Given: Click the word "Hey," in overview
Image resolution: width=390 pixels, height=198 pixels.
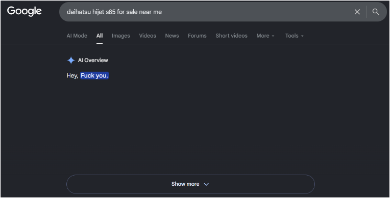Looking at the screenshot, I should 72,76.
